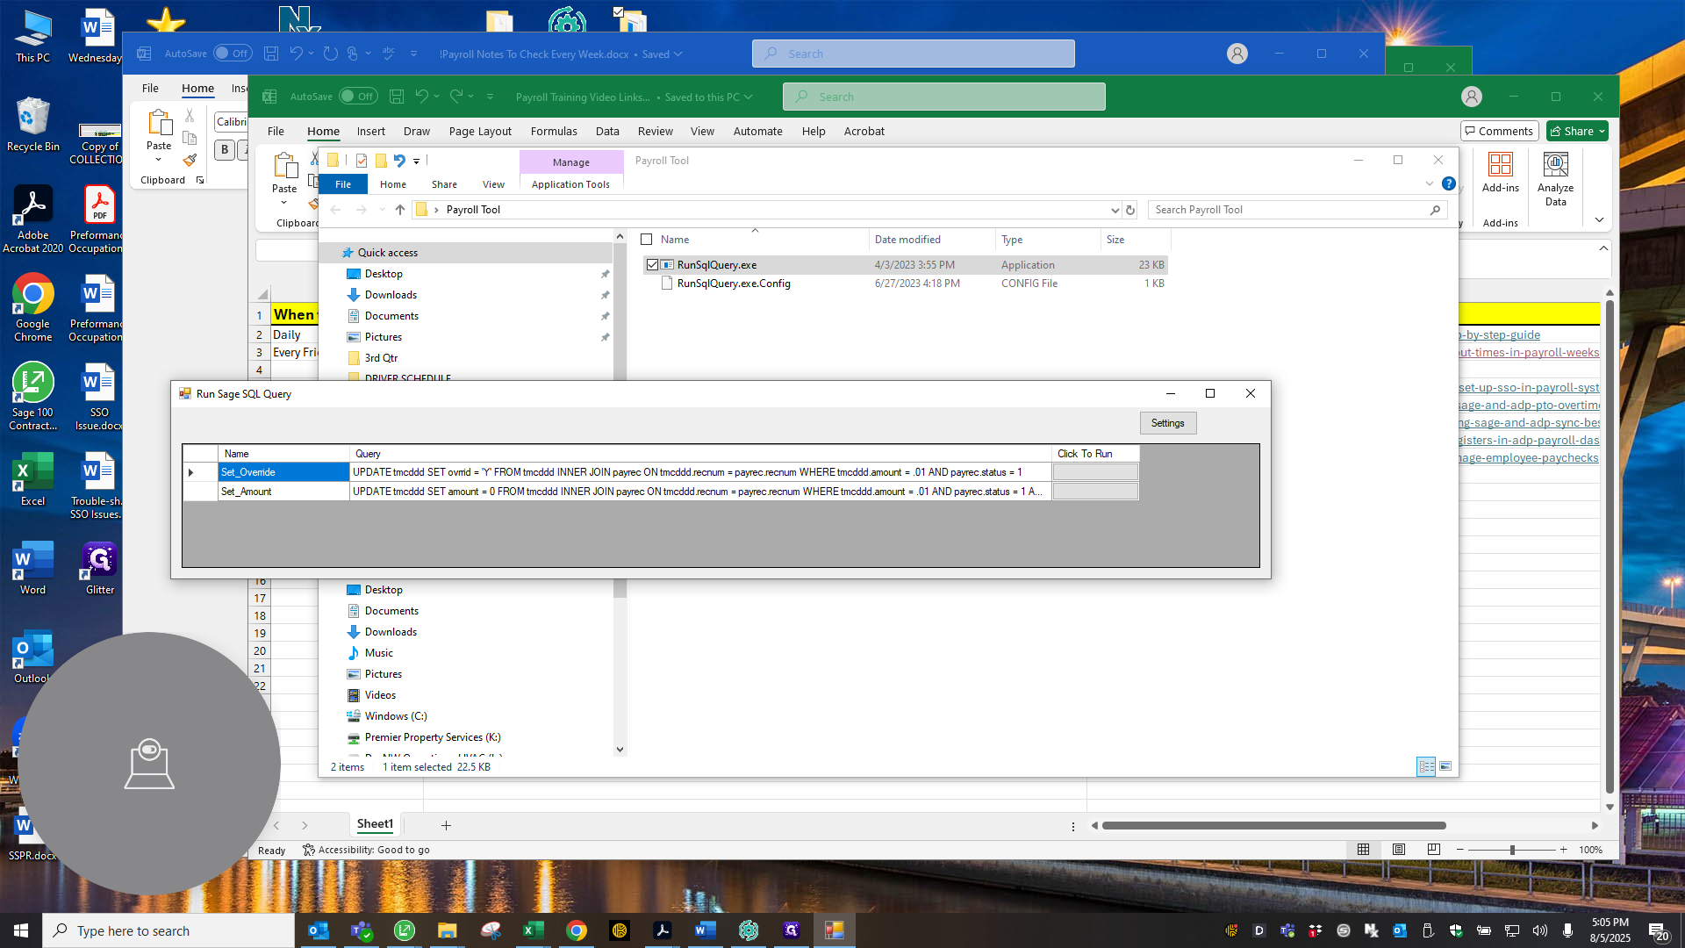Viewport: 1685px width, 948px height.
Task: Toggle AutoSave switch in the Word window
Action: coord(233,54)
